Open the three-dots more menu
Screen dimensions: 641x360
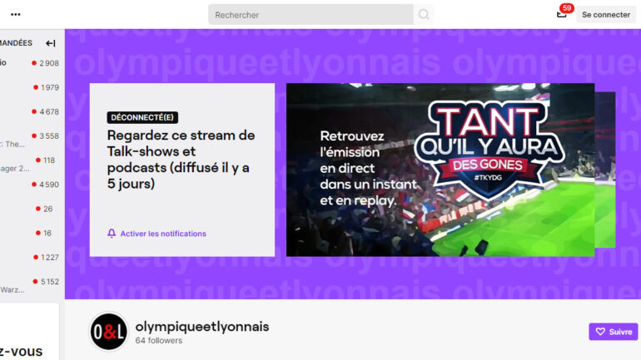[16, 15]
